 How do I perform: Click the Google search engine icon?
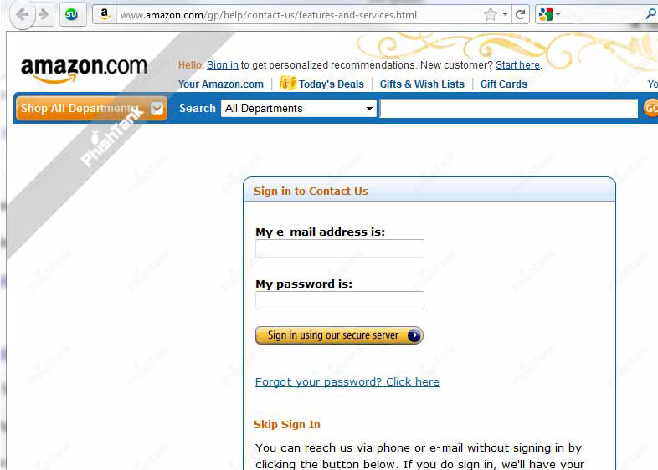546,15
